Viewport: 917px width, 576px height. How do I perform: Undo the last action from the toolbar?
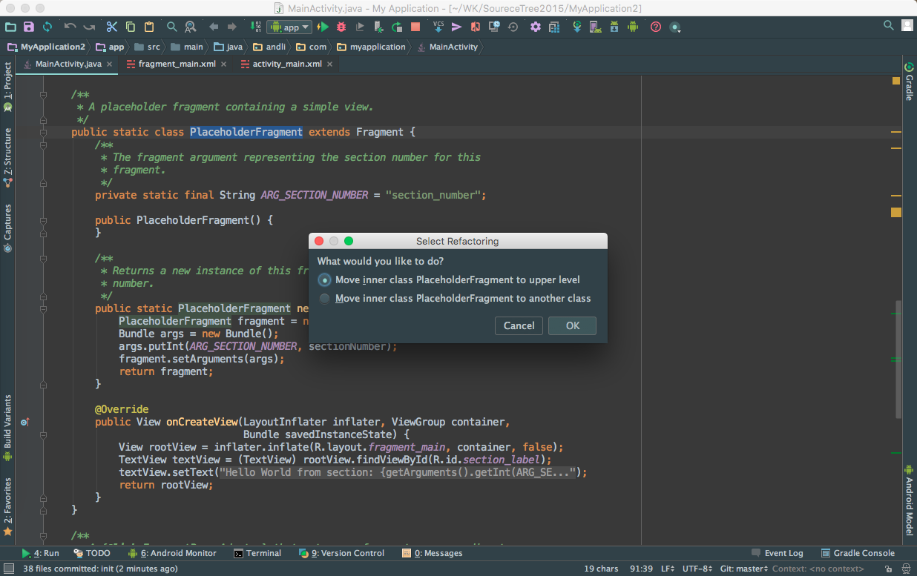(70, 27)
